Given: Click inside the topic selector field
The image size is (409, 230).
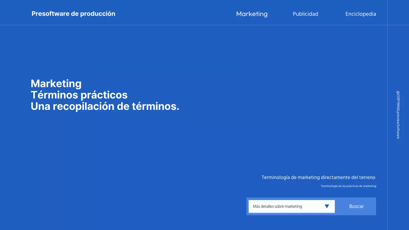Looking at the screenshot, I should tap(281, 206).
